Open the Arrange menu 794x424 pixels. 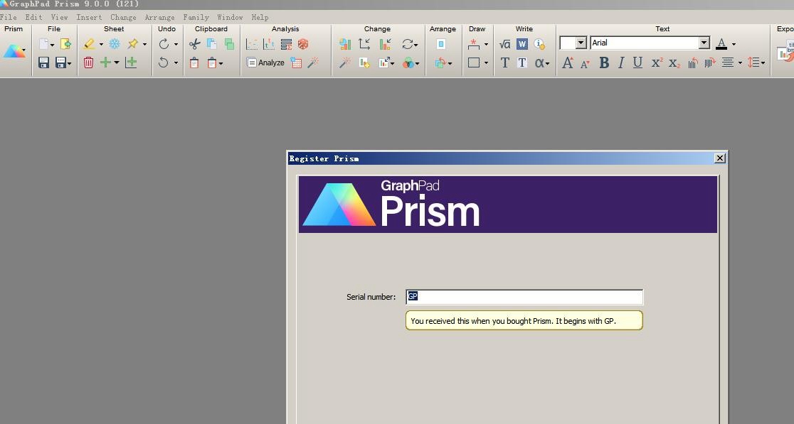159,17
